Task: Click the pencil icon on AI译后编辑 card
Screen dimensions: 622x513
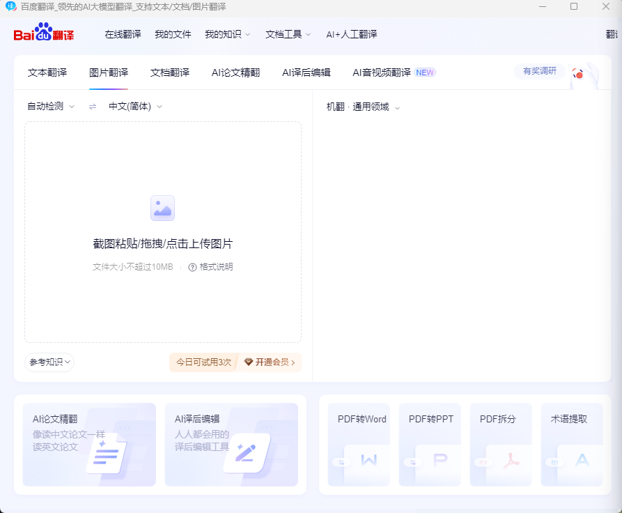Action: [247, 453]
